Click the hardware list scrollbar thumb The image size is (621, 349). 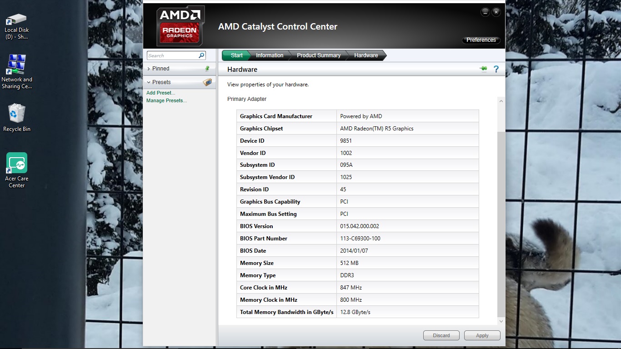[501, 224]
